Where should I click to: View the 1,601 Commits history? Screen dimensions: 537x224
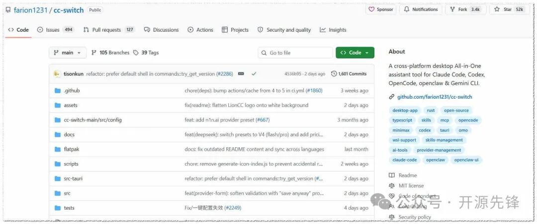[349, 74]
